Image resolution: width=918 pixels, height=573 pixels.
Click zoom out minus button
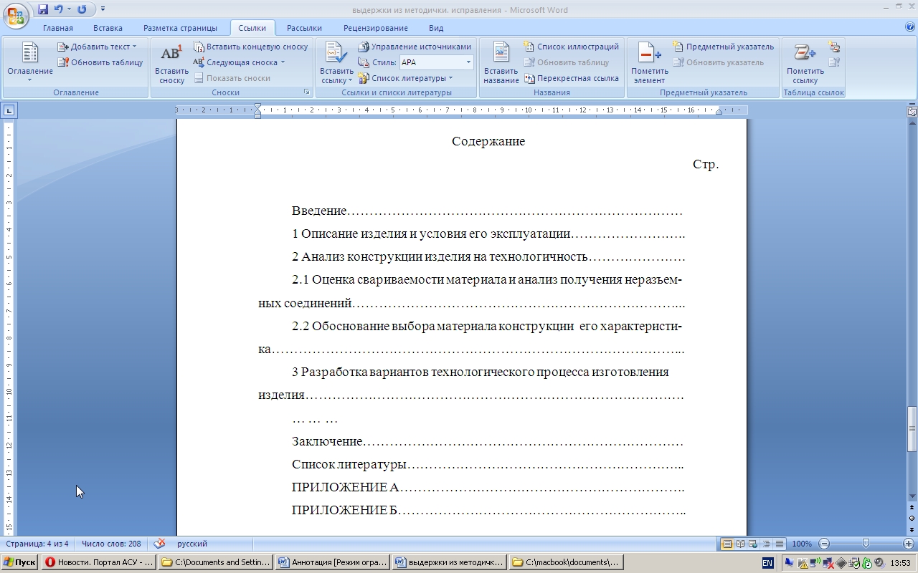tap(824, 544)
